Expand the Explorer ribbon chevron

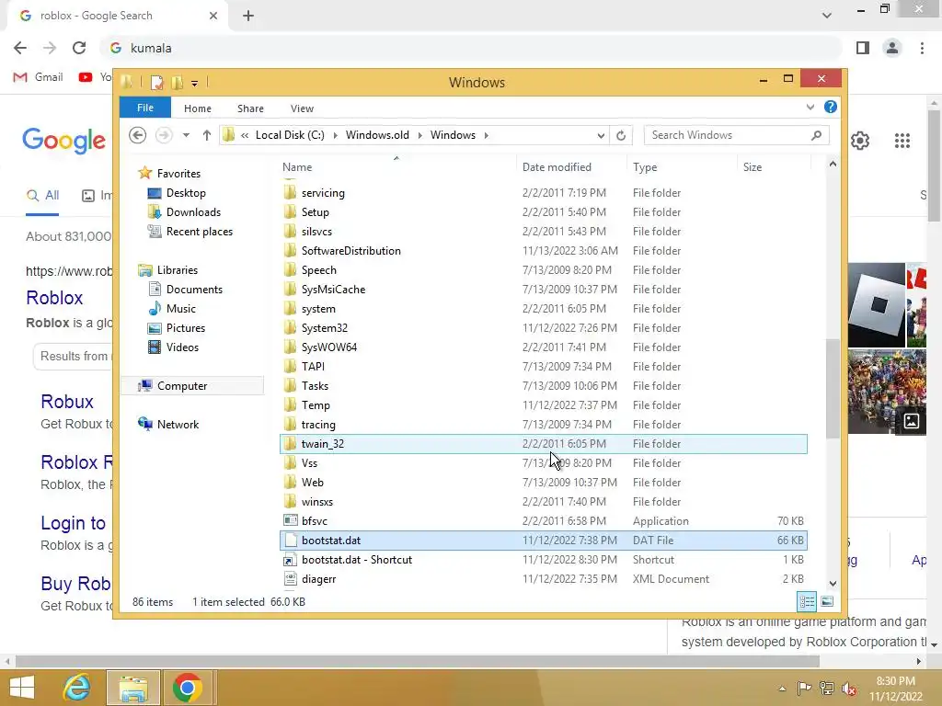[810, 107]
